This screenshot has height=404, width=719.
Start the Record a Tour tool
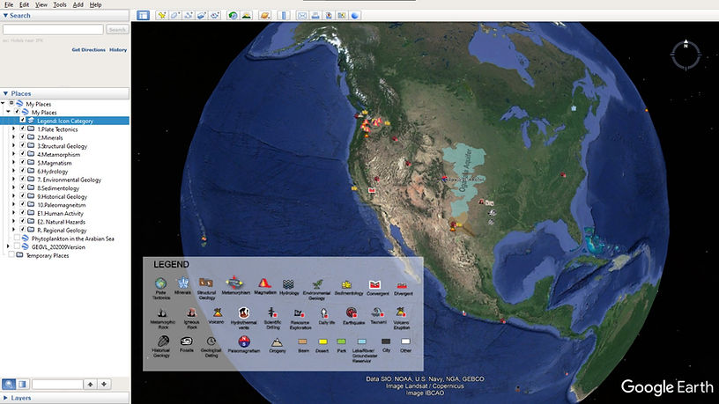click(215, 15)
